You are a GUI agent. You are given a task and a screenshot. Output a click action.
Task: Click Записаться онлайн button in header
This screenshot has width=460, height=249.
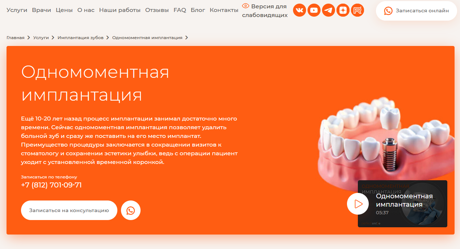417,11
